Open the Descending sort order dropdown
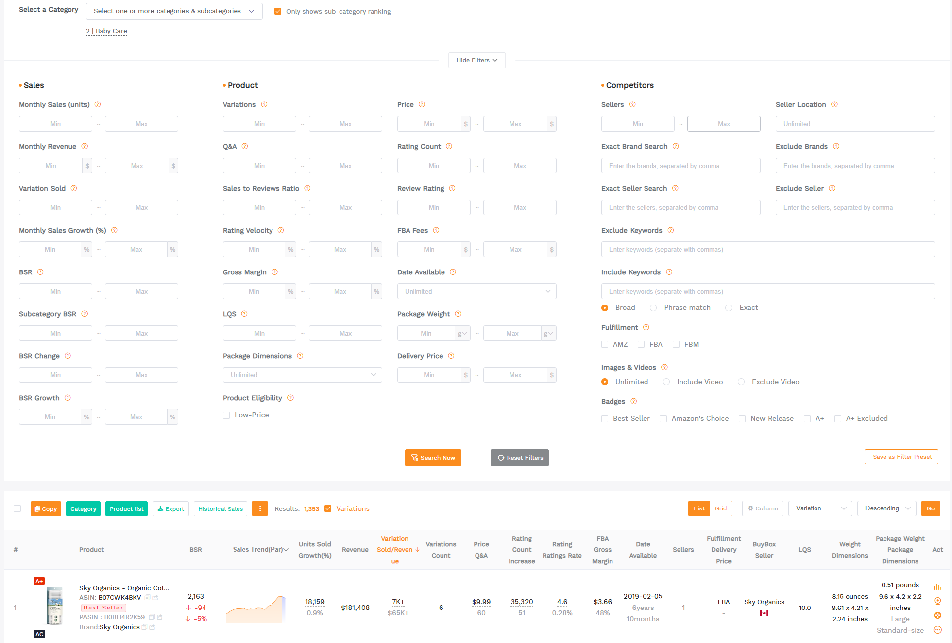952x643 pixels. click(886, 508)
